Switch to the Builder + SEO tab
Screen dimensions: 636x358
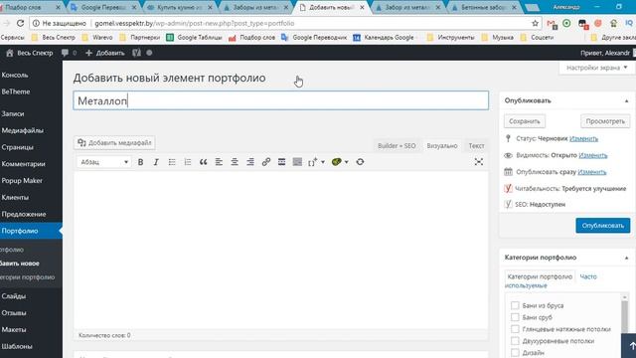(x=397, y=146)
